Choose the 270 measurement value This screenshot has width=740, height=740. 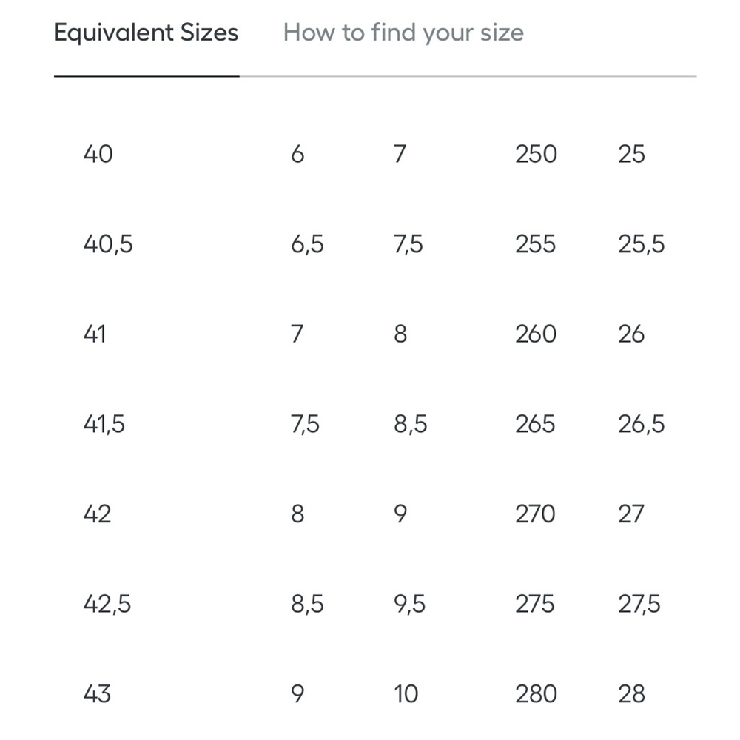click(x=535, y=514)
